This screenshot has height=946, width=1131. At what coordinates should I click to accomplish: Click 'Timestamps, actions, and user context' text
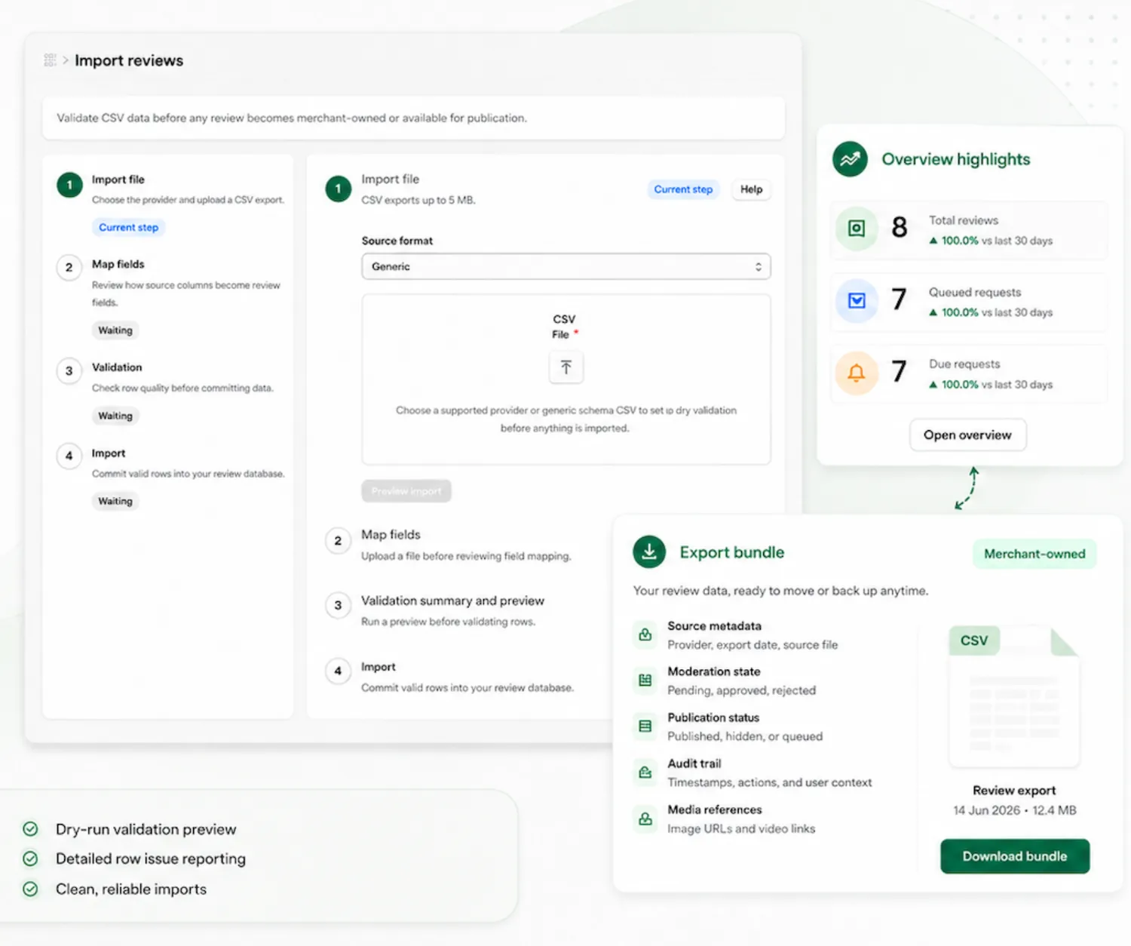point(769,782)
